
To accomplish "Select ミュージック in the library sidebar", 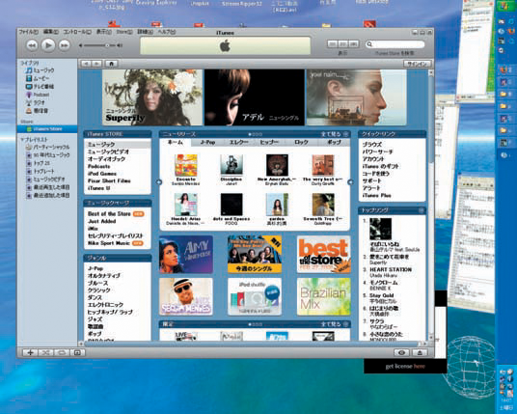I will (x=40, y=70).
